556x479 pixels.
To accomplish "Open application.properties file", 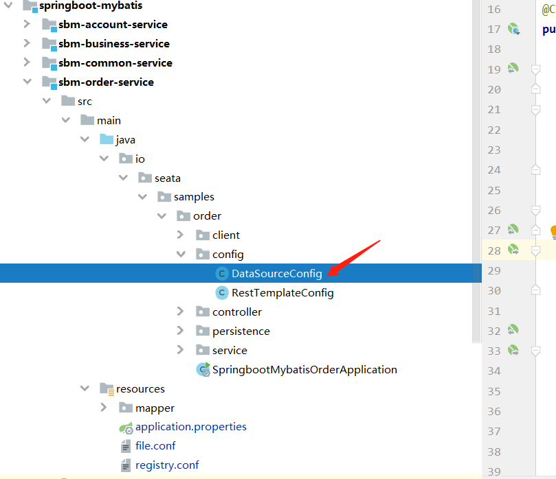I will point(191,427).
